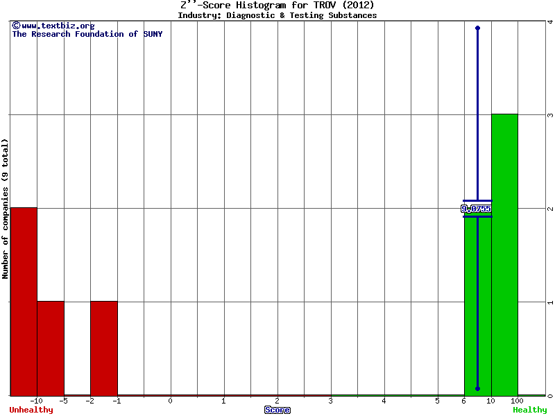Select the 9.0755 score marker label

(476, 209)
